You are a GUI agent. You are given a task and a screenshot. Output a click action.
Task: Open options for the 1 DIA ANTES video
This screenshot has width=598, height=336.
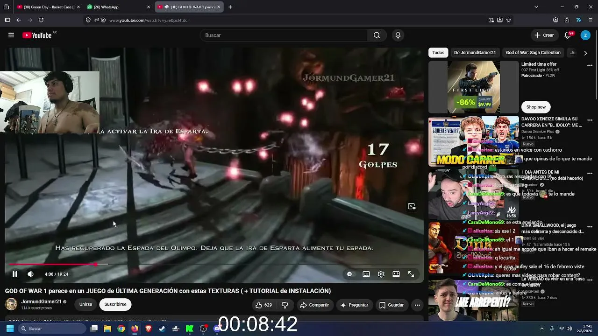coord(590,173)
